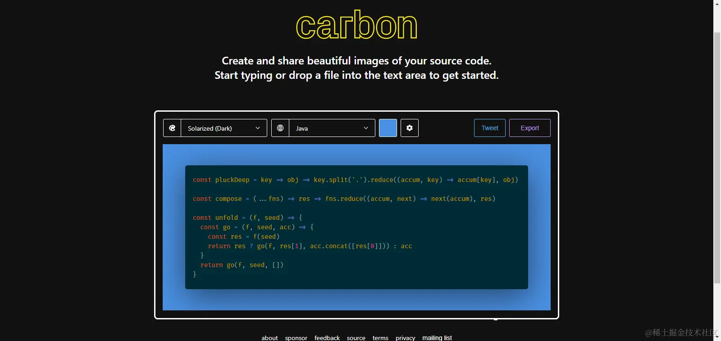Open the mailing list footer link
Viewport: 721px width, 341px height.
point(437,338)
